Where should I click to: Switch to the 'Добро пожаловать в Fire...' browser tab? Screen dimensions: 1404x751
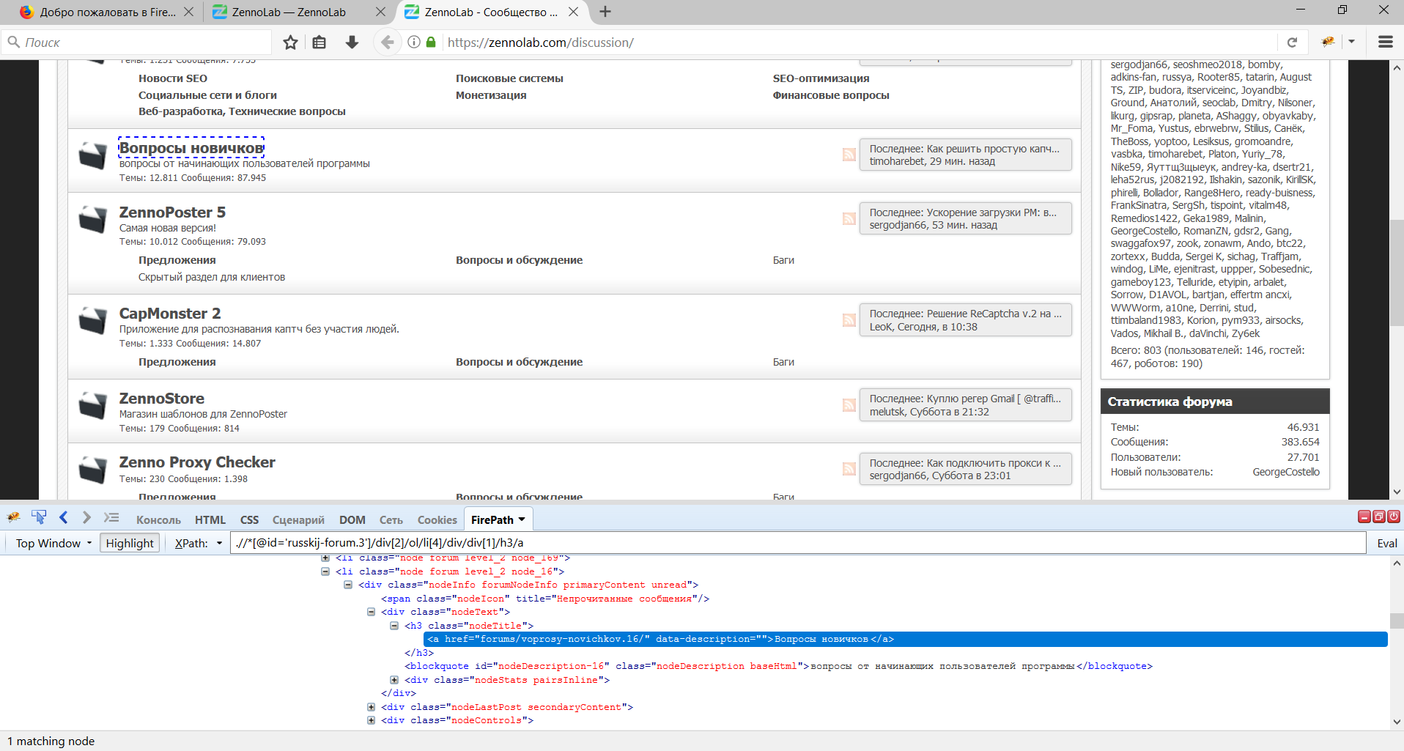pos(108,12)
